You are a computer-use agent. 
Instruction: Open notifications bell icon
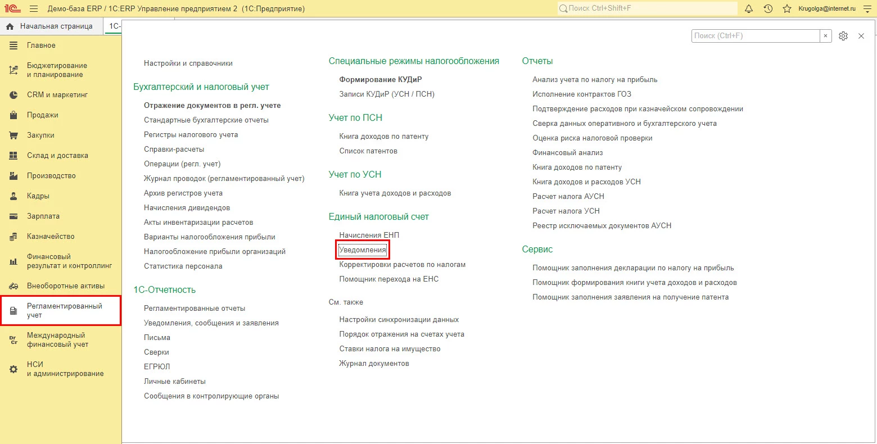(x=749, y=9)
